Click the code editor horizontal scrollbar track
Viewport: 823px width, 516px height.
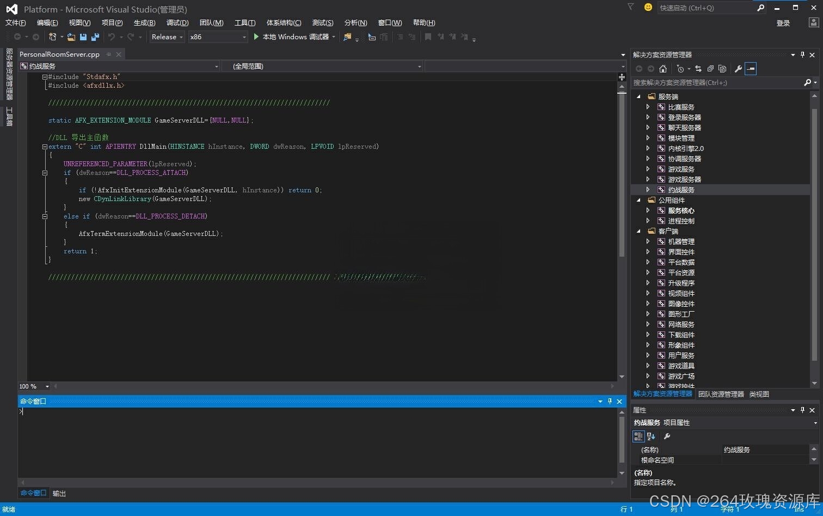(x=333, y=386)
